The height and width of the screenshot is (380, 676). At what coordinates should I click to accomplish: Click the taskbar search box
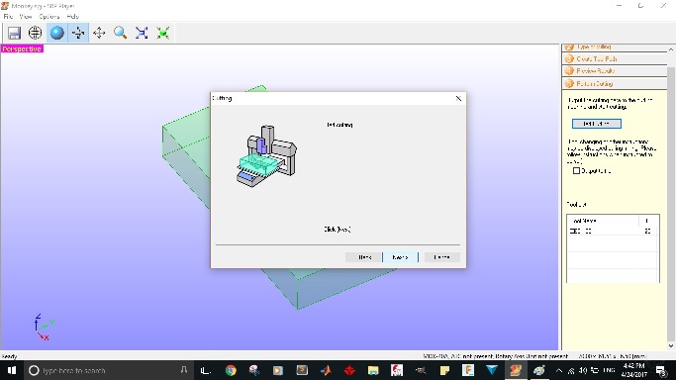(109, 370)
